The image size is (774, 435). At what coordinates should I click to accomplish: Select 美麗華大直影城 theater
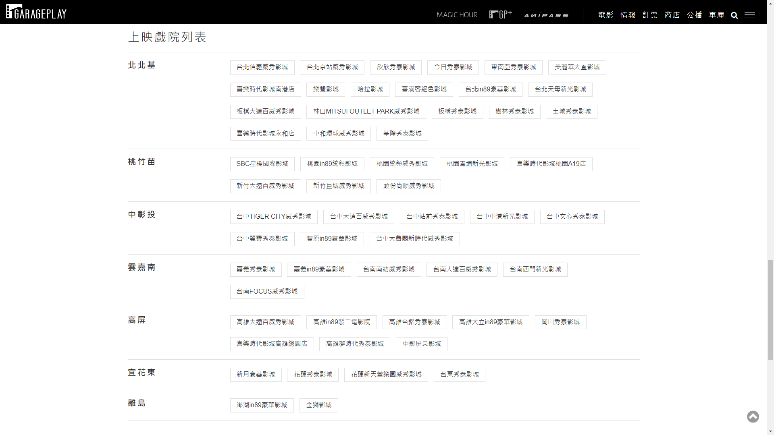577,67
